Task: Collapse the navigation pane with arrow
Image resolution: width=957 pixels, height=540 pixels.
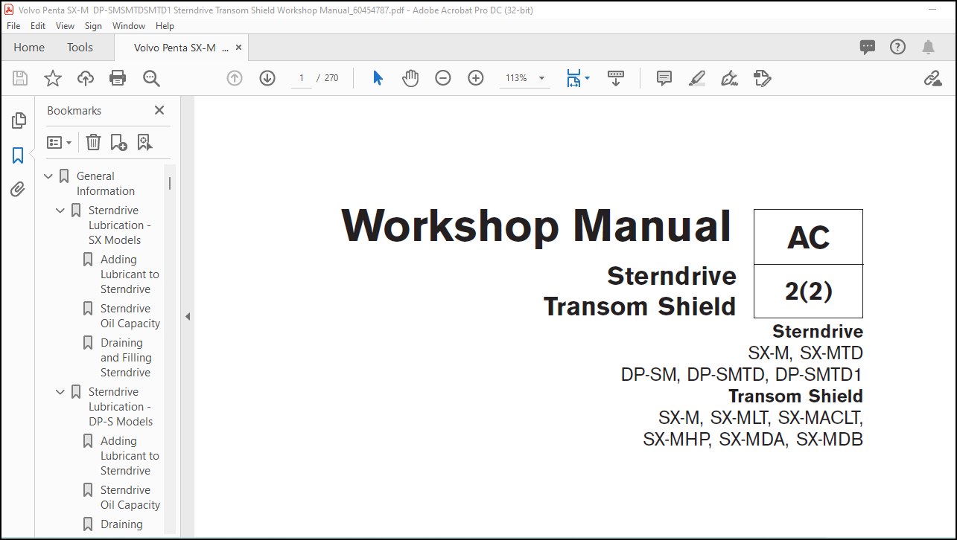Action: (x=188, y=316)
